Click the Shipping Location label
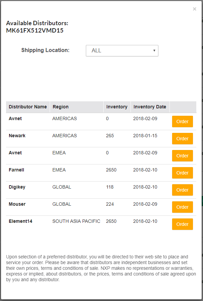This screenshot has height=301, width=203. (45, 50)
